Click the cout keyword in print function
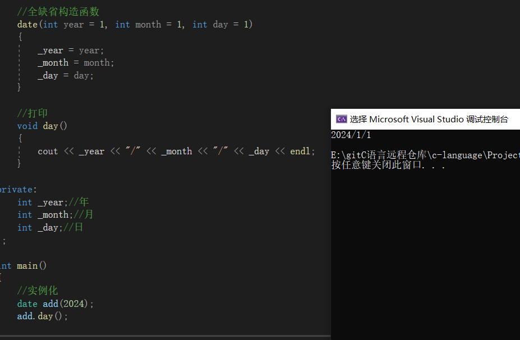The height and width of the screenshot is (340, 520). click(x=48, y=151)
